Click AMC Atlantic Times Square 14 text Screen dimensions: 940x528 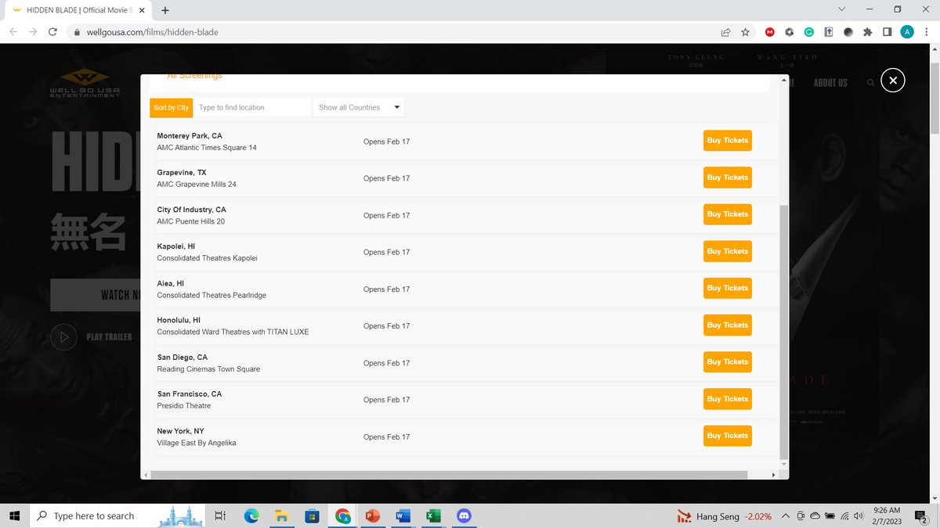pos(207,148)
